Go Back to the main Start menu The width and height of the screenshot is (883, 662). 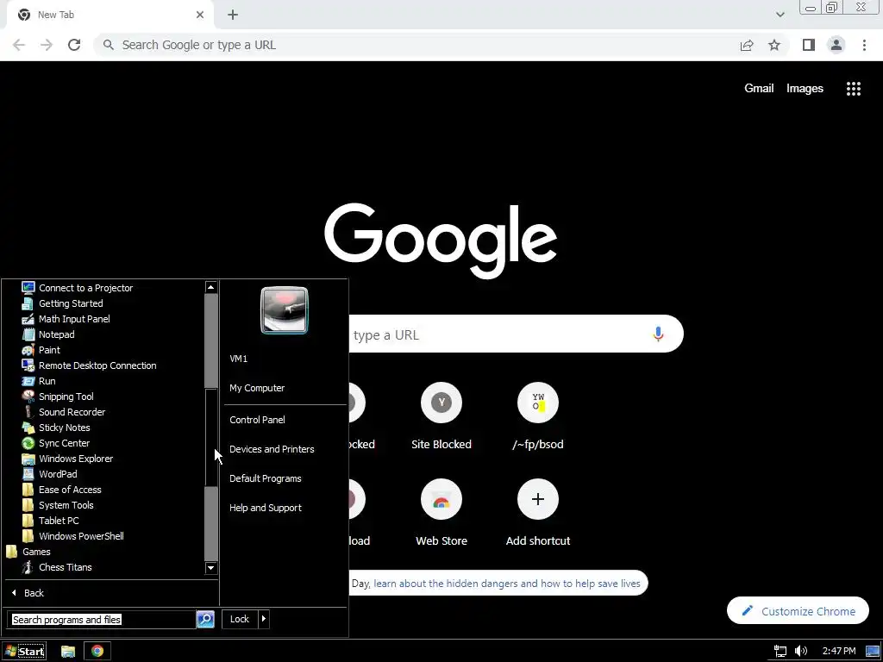(27, 593)
